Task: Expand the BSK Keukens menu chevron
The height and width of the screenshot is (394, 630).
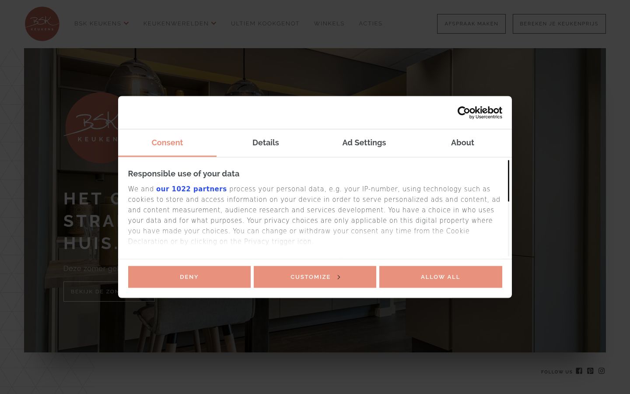Action: [126, 24]
